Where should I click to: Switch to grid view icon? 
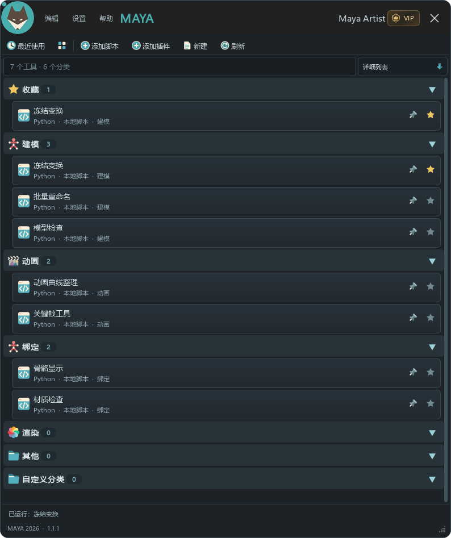pyautogui.click(x=62, y=45)
